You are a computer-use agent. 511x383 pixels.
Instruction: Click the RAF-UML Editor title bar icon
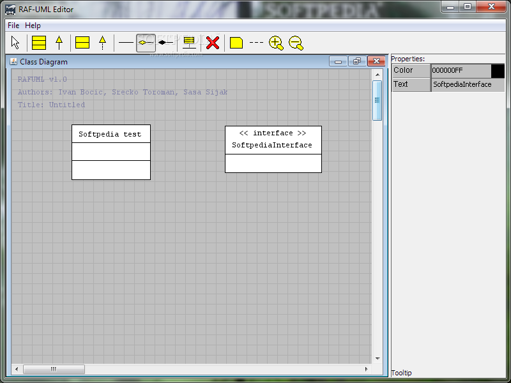pyautogui.click(x=10, y=10)
